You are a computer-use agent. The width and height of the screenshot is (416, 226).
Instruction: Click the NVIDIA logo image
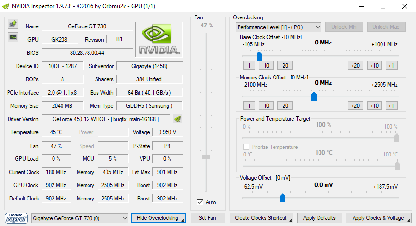[159, 39]
